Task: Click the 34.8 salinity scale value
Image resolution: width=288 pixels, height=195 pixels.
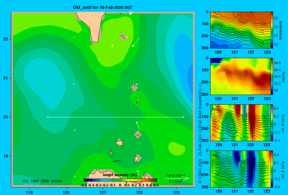Action: click(x=277, y=63)
